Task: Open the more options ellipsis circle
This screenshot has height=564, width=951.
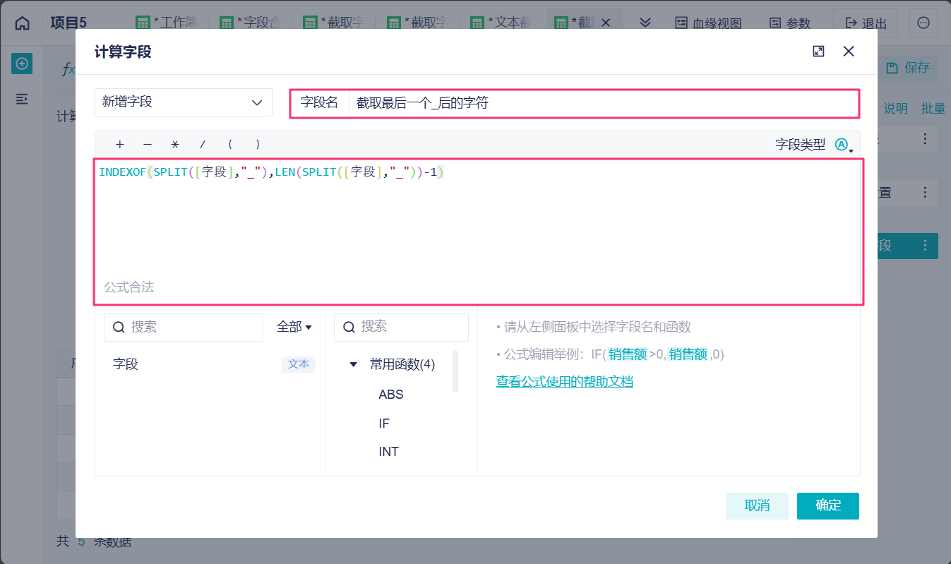Action: coord(923,23)
